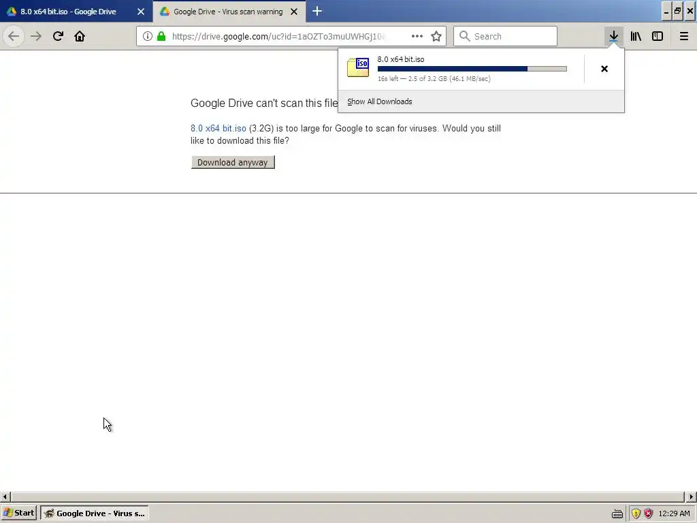
Task: Open the 8.0 x64 bit.iso link
Action: click(218, 129)
